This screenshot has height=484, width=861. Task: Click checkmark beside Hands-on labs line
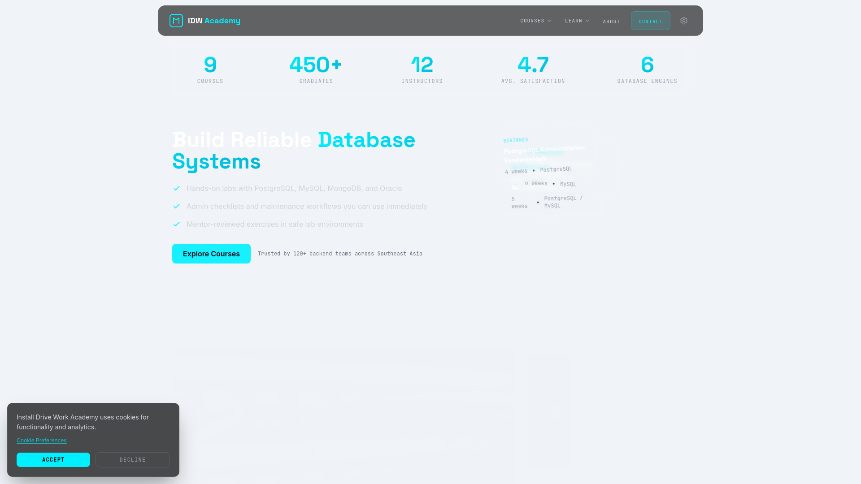pos(177,188)
